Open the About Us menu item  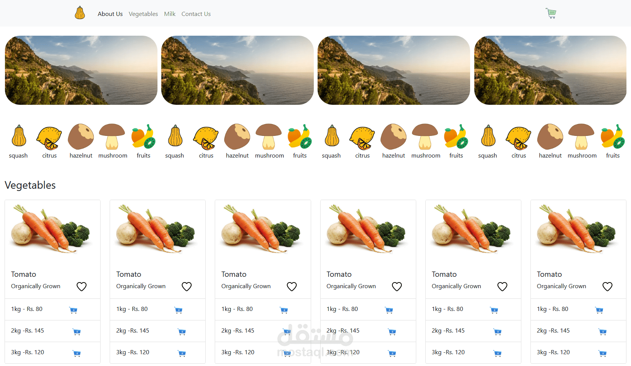110,14
